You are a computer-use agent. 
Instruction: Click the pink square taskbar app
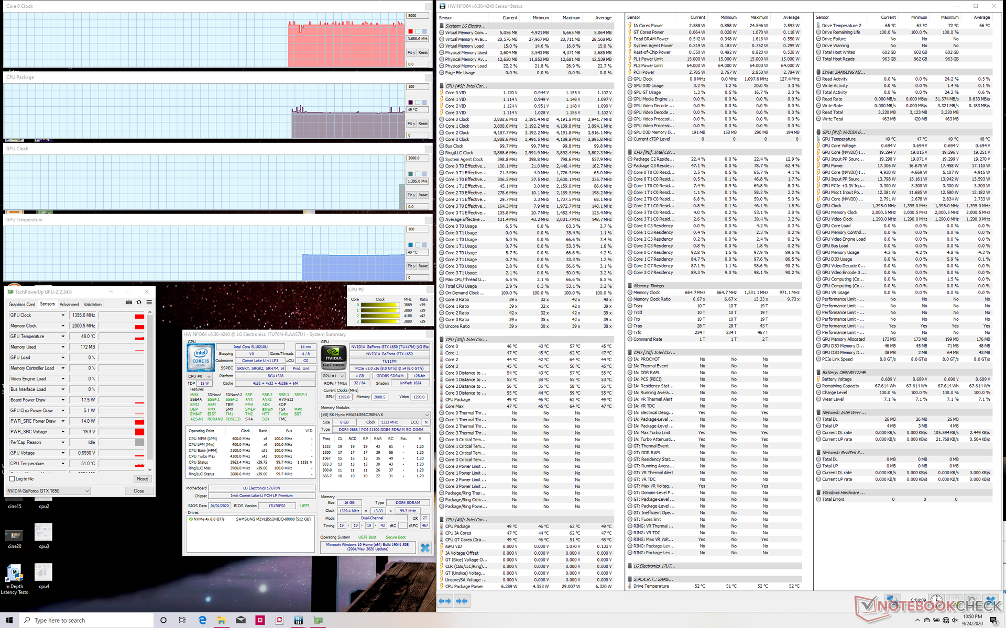(260, 620)
